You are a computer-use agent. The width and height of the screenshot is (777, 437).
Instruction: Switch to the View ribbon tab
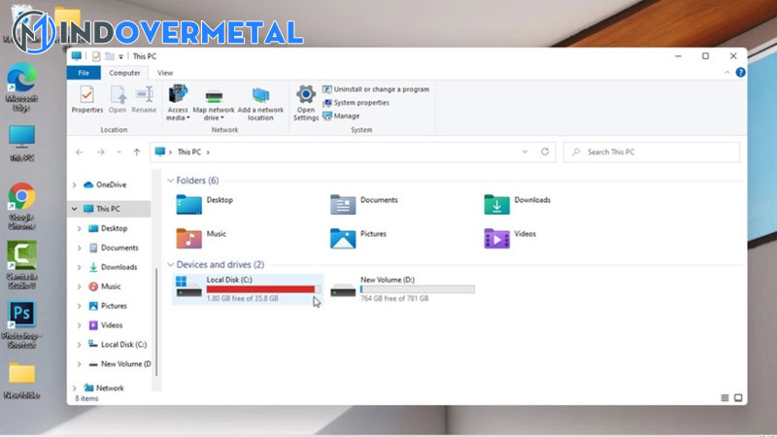[165, 73]
